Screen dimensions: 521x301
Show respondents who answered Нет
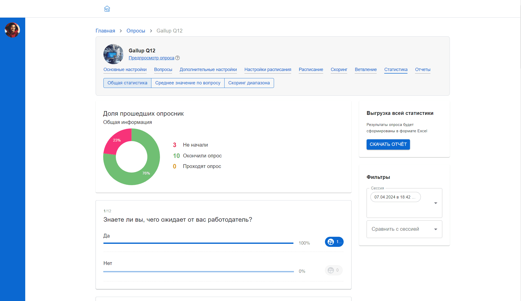click(334, 270)
